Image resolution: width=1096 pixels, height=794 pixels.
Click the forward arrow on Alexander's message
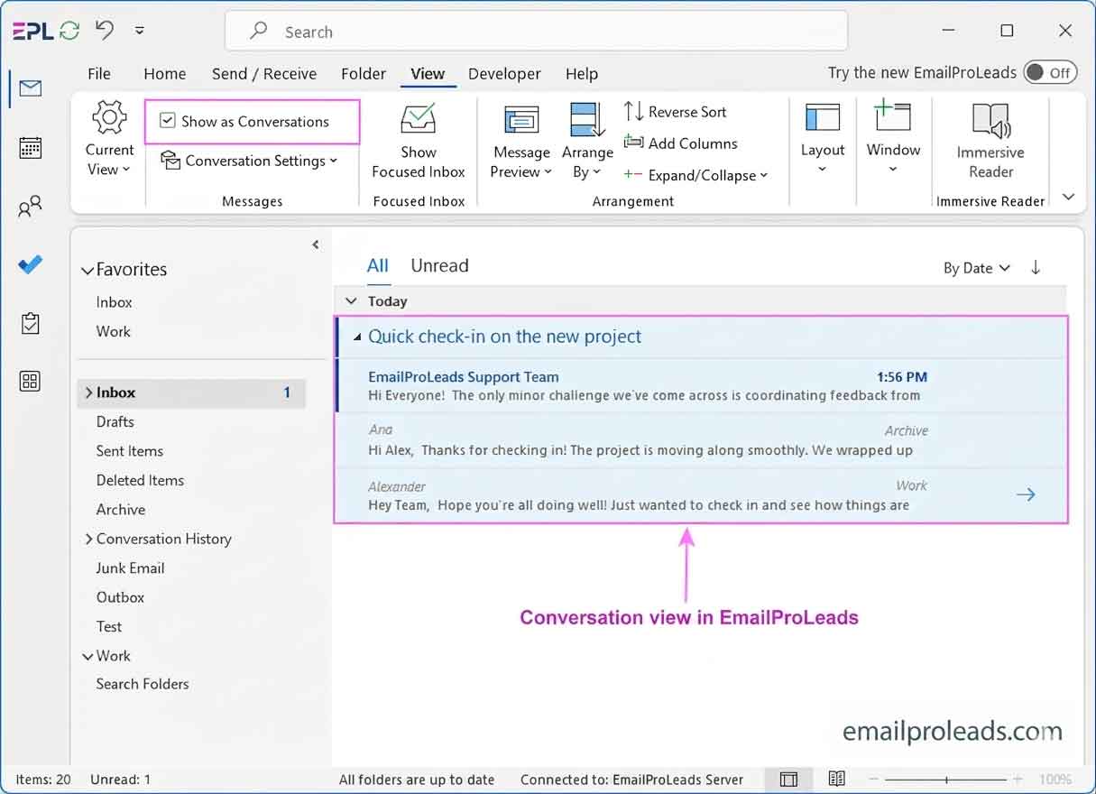(x=1026, y=494)
